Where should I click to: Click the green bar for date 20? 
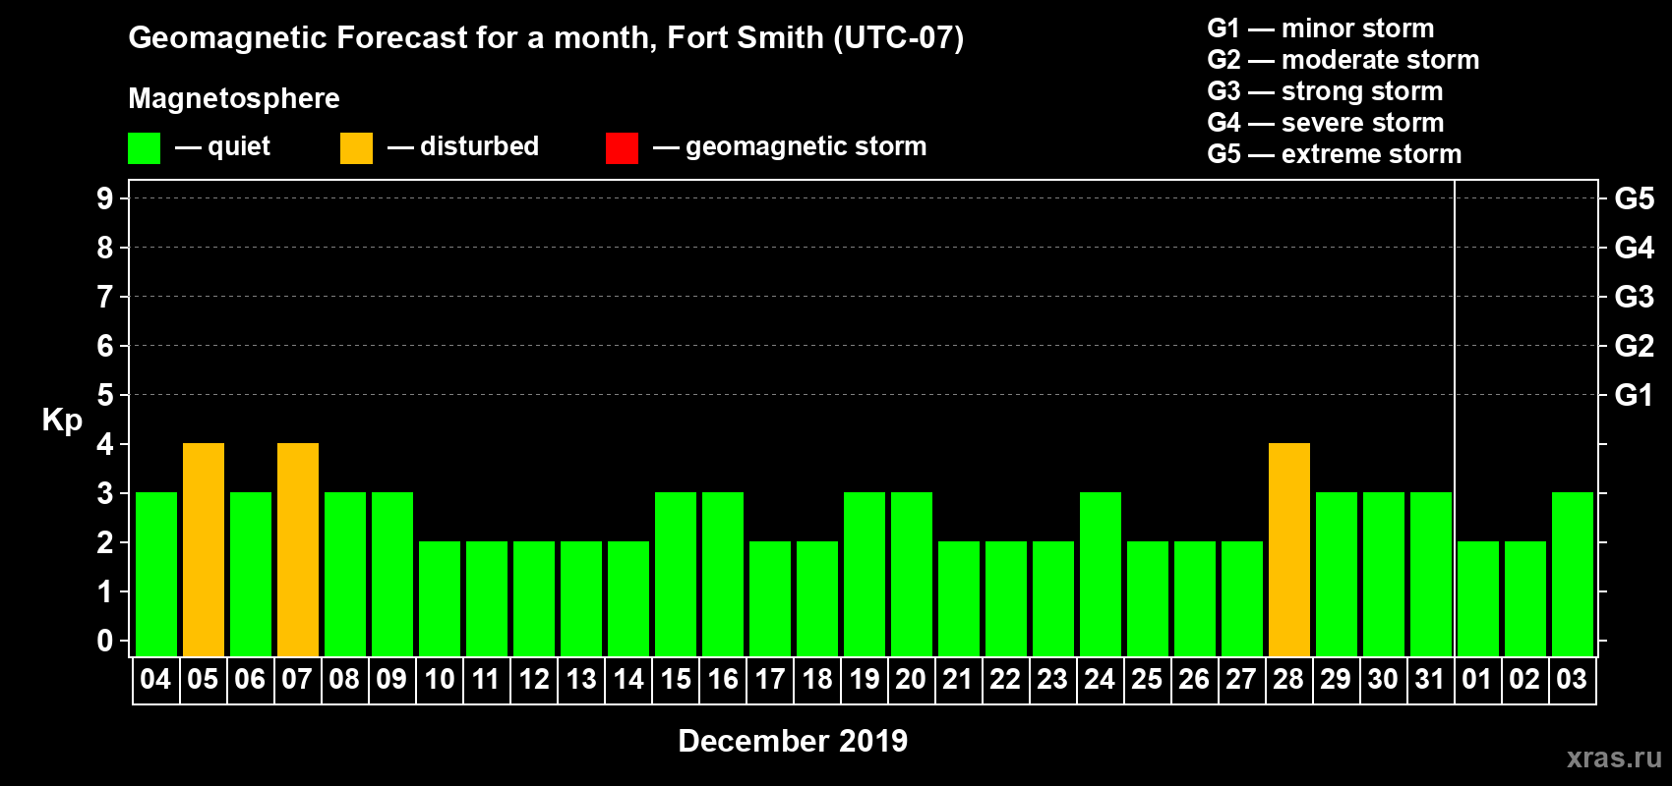(x=912, y=575)
